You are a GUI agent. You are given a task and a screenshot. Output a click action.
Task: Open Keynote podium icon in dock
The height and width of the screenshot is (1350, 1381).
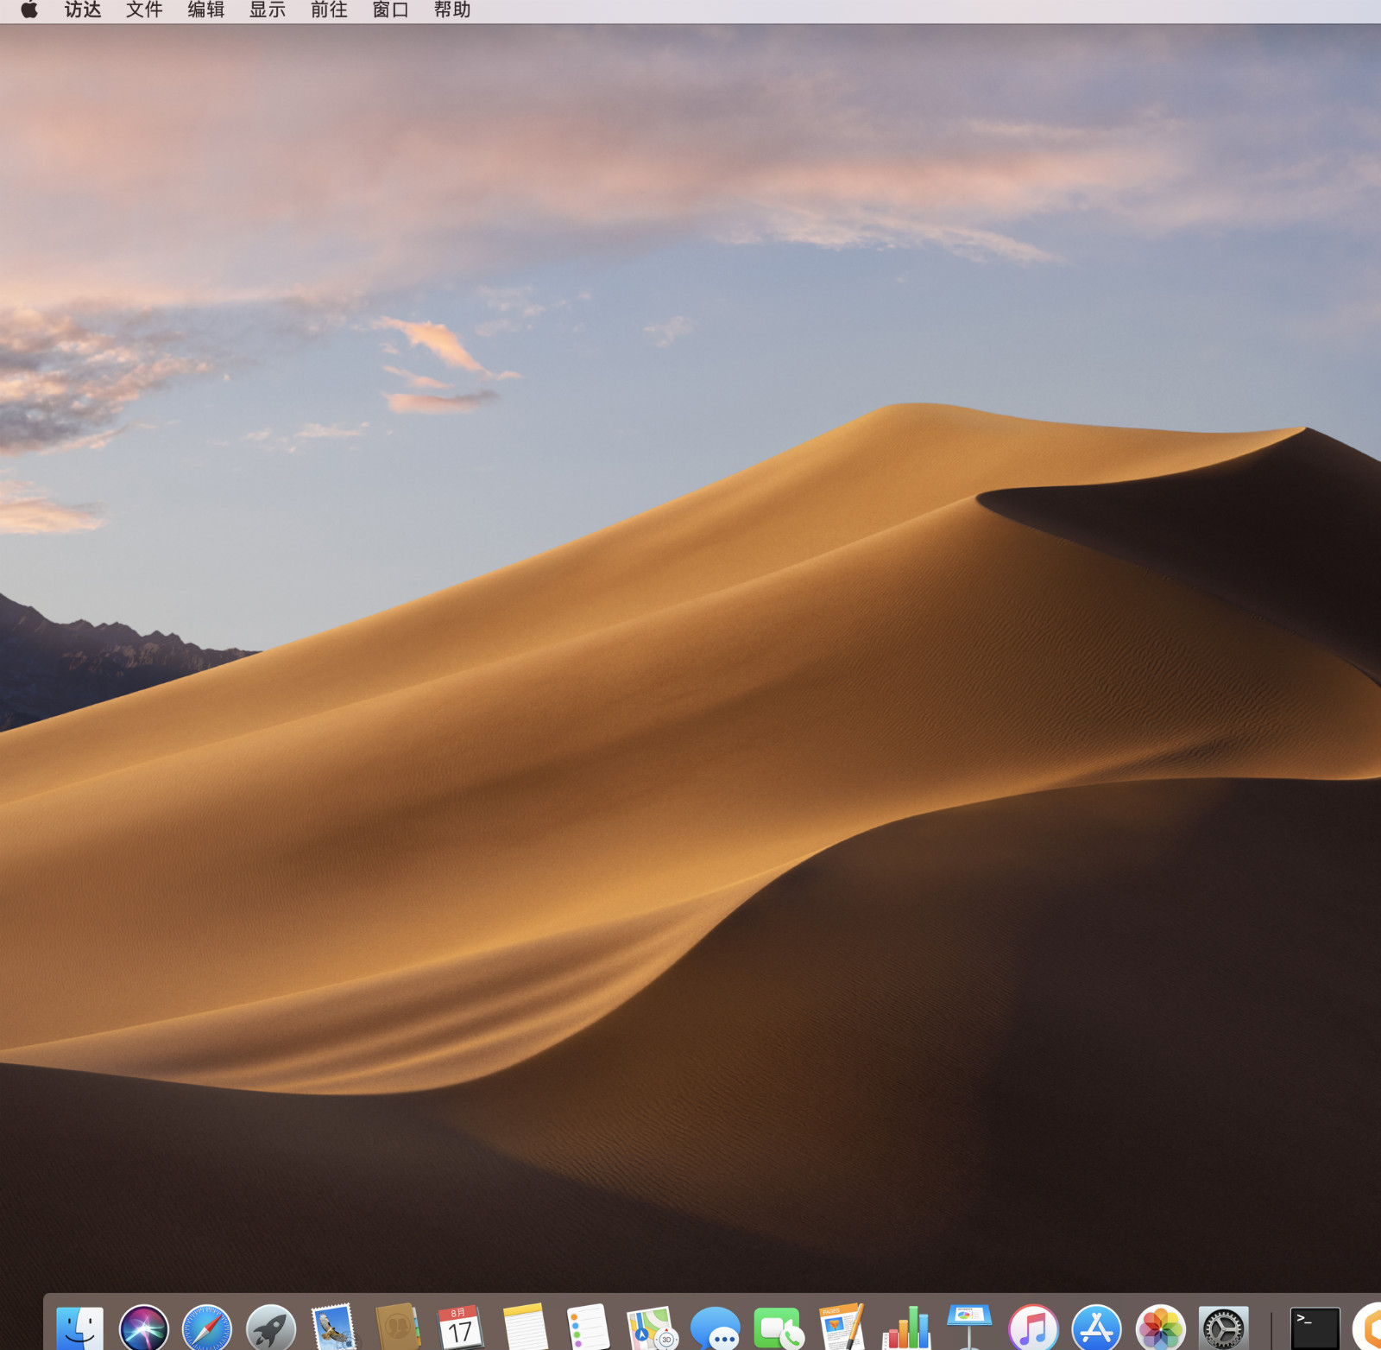tap(969, 1328)
